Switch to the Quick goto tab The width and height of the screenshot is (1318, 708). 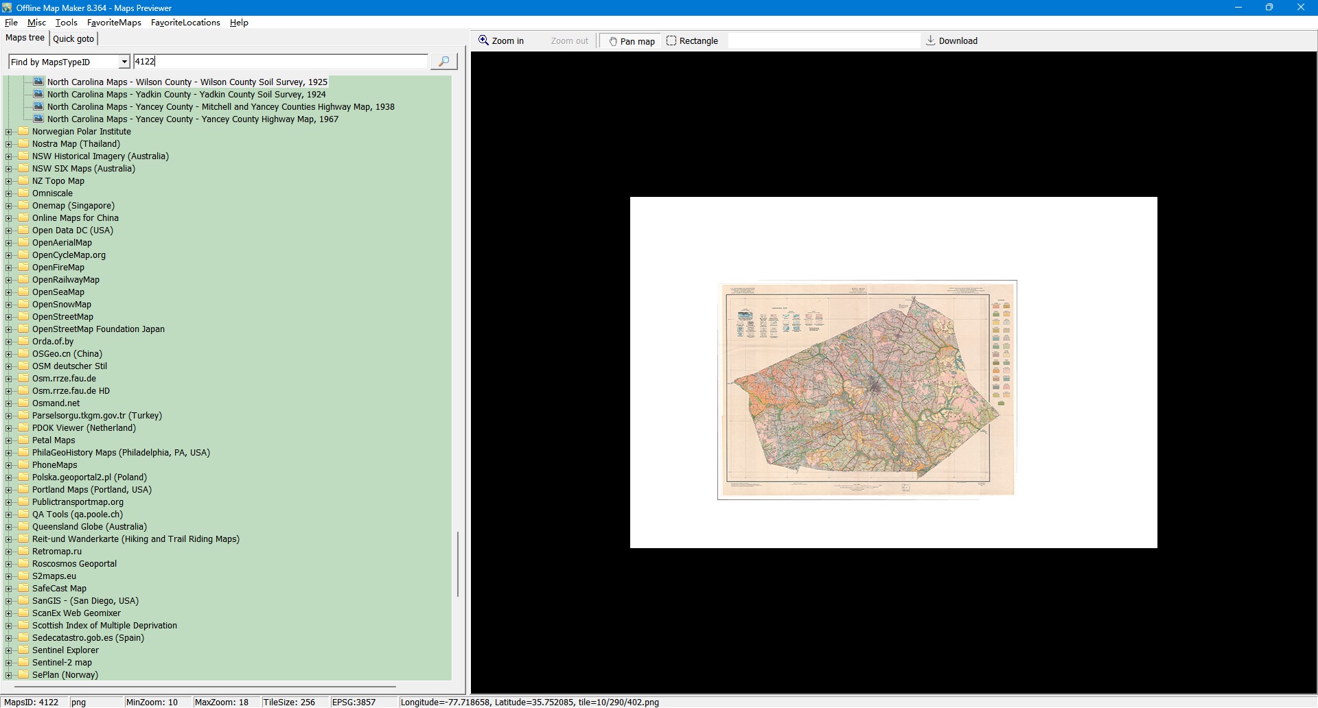(x=73, y=39)
